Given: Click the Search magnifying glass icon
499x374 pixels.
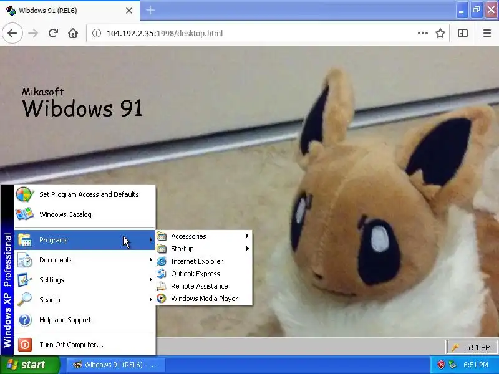Looking at the screenshot, I should (x=24, y=300).
